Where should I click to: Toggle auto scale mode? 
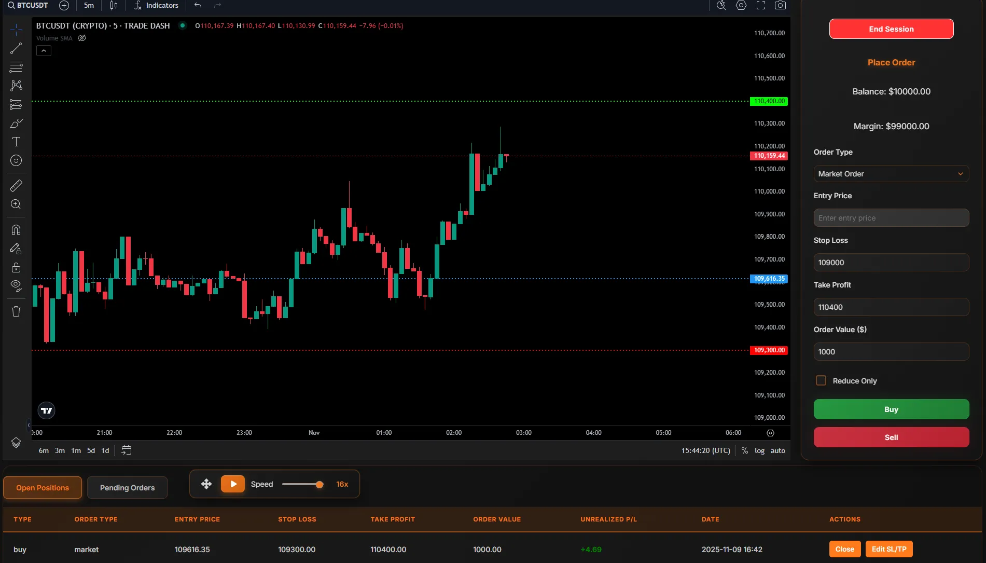point(777,450)
